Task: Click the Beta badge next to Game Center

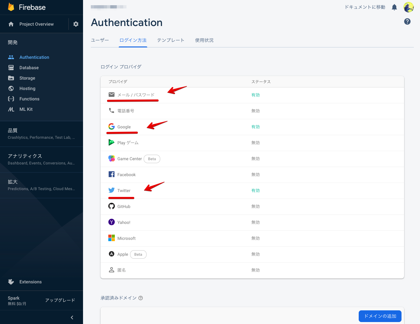Action: point(152,159)
